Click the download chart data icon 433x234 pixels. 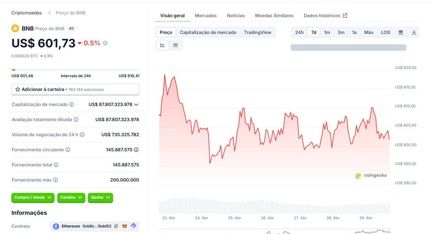point(414,32)
